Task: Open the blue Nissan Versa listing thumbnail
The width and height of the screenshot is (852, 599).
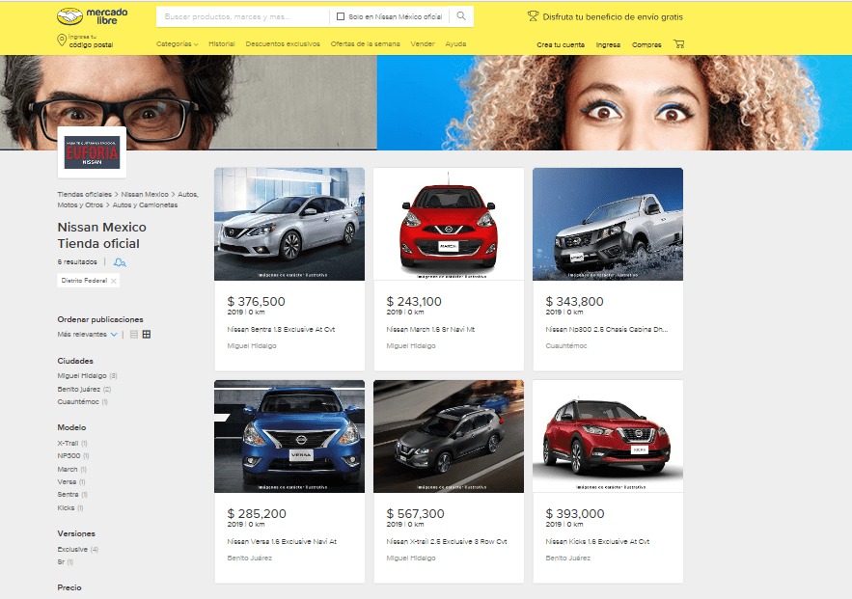Action: 289,436
